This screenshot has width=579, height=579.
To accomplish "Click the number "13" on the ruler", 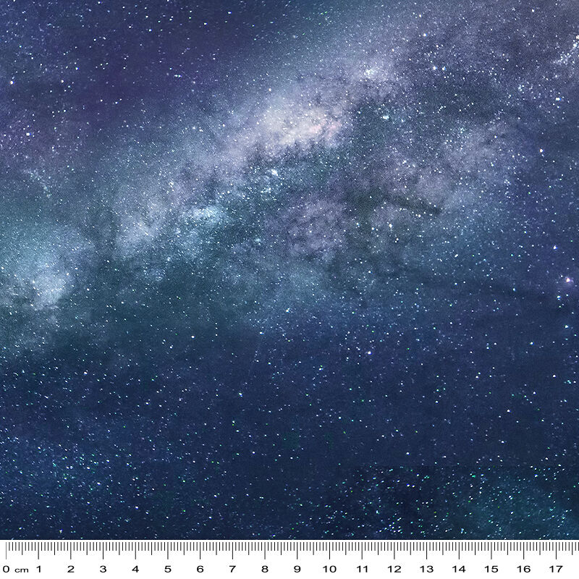I will pos(426,569).
